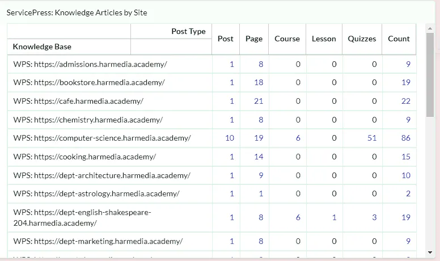Viewport: 440px width, 261px height.
Task: Open total Count 9 for admissions site
Action: pyautogui.click(x=408, y=64)
